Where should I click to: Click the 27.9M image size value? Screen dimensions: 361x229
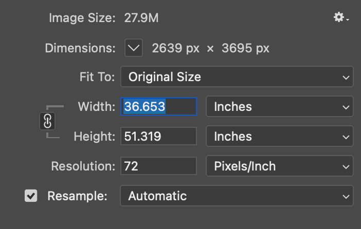click(141, 18)
